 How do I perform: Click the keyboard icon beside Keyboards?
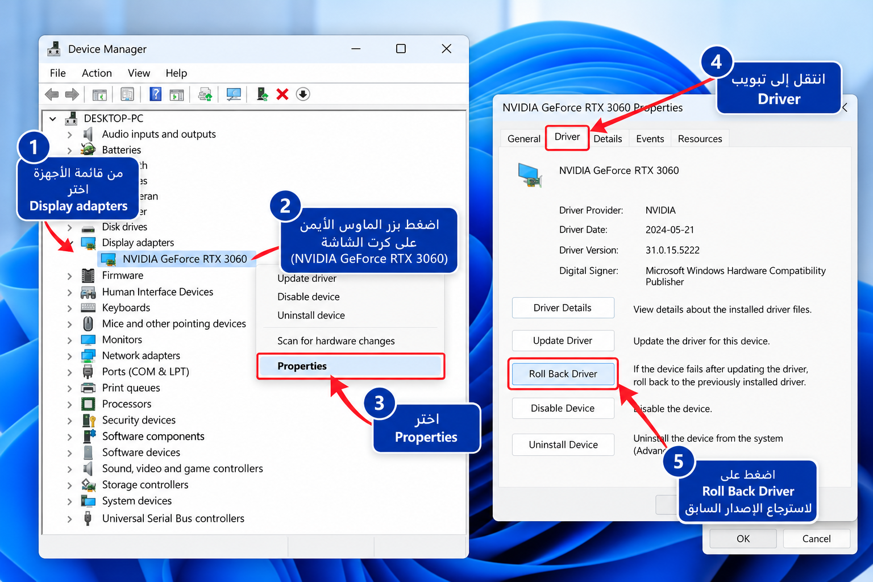88,308
